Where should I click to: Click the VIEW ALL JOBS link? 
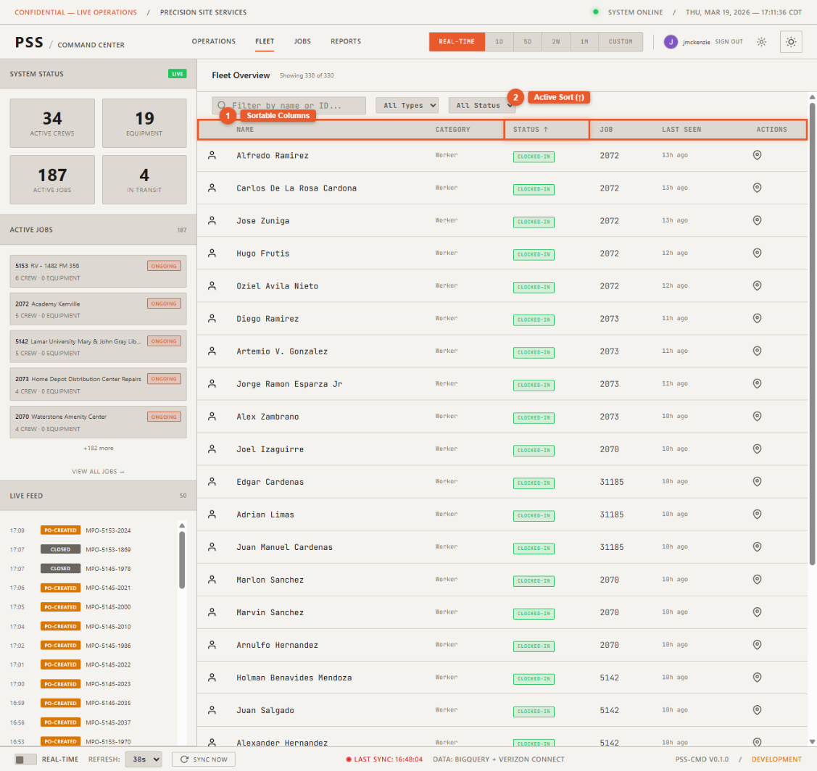coord(98,471)
